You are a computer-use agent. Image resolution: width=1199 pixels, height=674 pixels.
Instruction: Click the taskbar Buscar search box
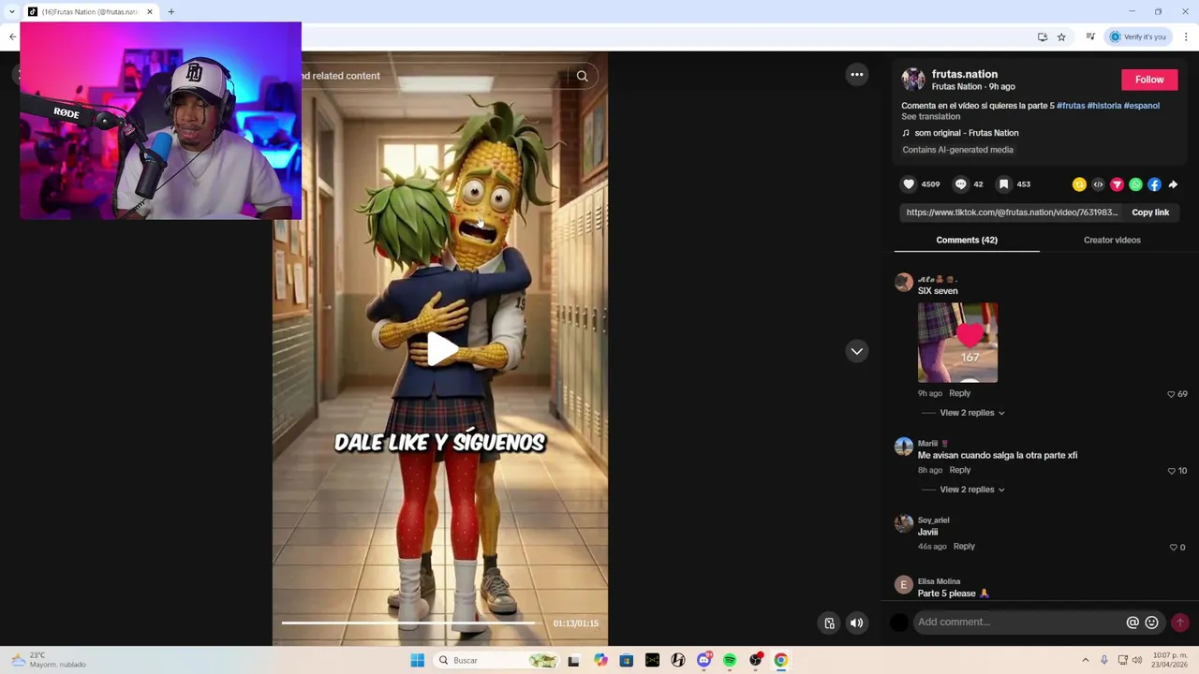point(495,660)
